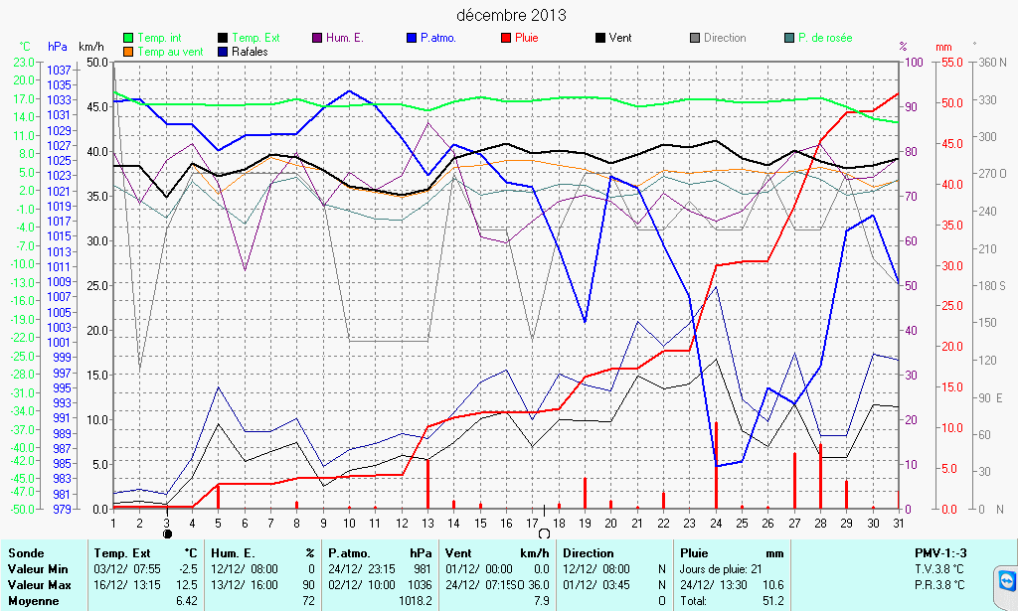Click the 'hPa' axis unit label
The image size is (1018, 611).
(58, 47)
